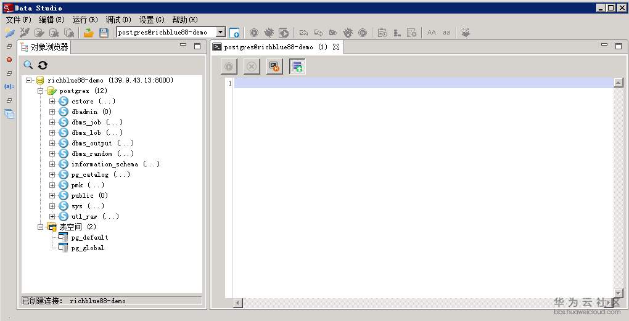Open the 帮助(H) menu

point(185,20)
